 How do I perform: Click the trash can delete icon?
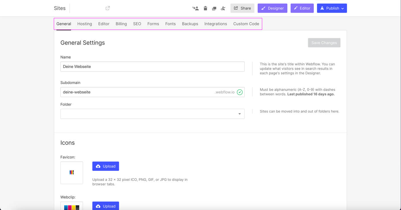pyautogui.click(x=205, y=8)
